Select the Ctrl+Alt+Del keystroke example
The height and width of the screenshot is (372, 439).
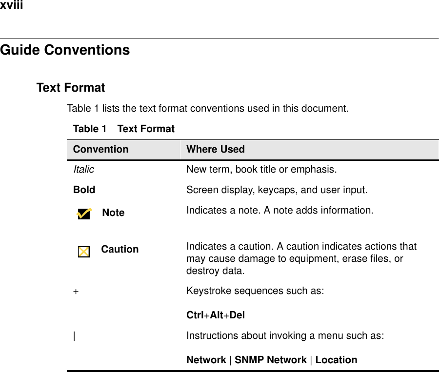tap(216, 315)
